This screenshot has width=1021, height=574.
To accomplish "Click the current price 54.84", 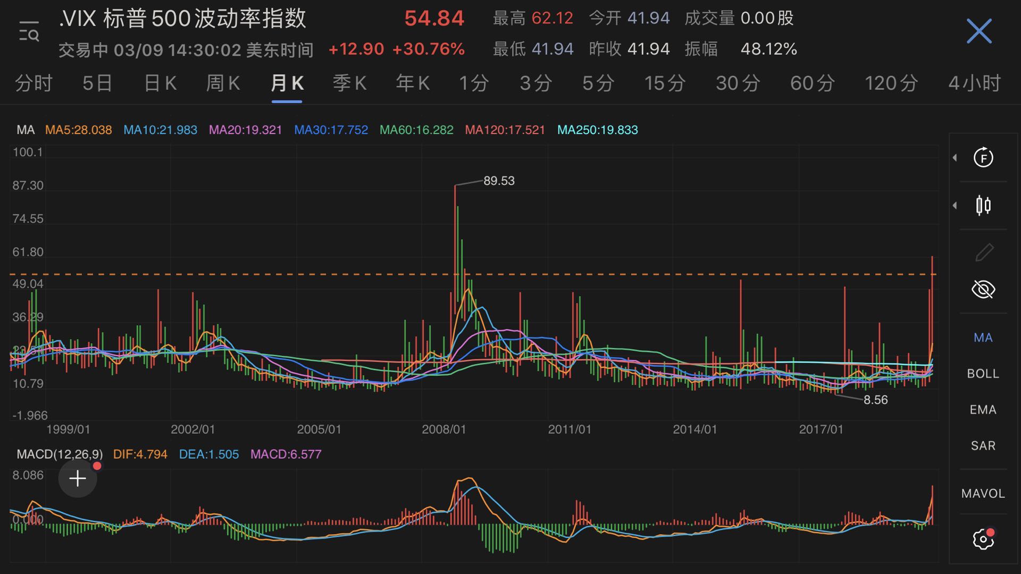I will 434,19.
